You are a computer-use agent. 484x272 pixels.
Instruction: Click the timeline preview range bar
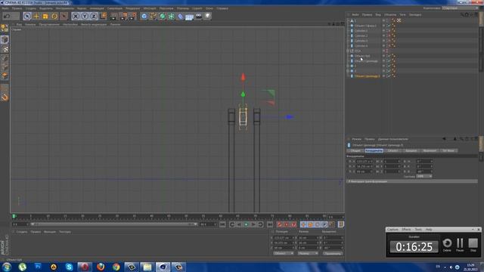coord(114,224)
